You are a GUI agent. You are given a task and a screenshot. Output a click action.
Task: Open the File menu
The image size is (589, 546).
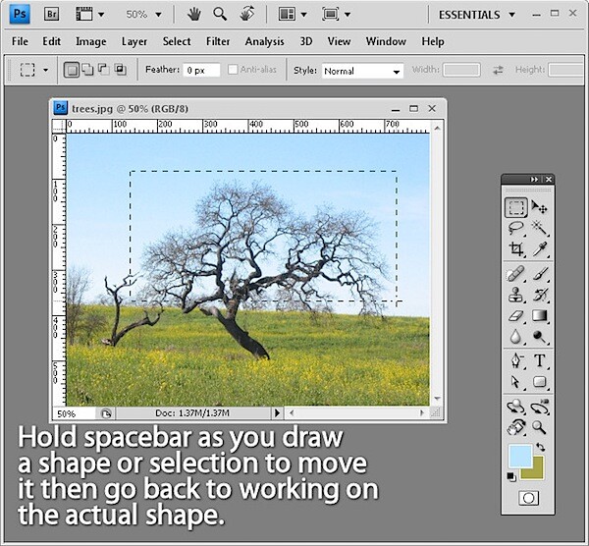tap(20, 41)
